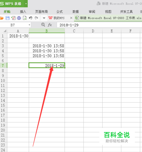The width and height of the screenshot is (142, 152).
Task: Select column F header
Action: pyautogui.click(x=131, y=31)
